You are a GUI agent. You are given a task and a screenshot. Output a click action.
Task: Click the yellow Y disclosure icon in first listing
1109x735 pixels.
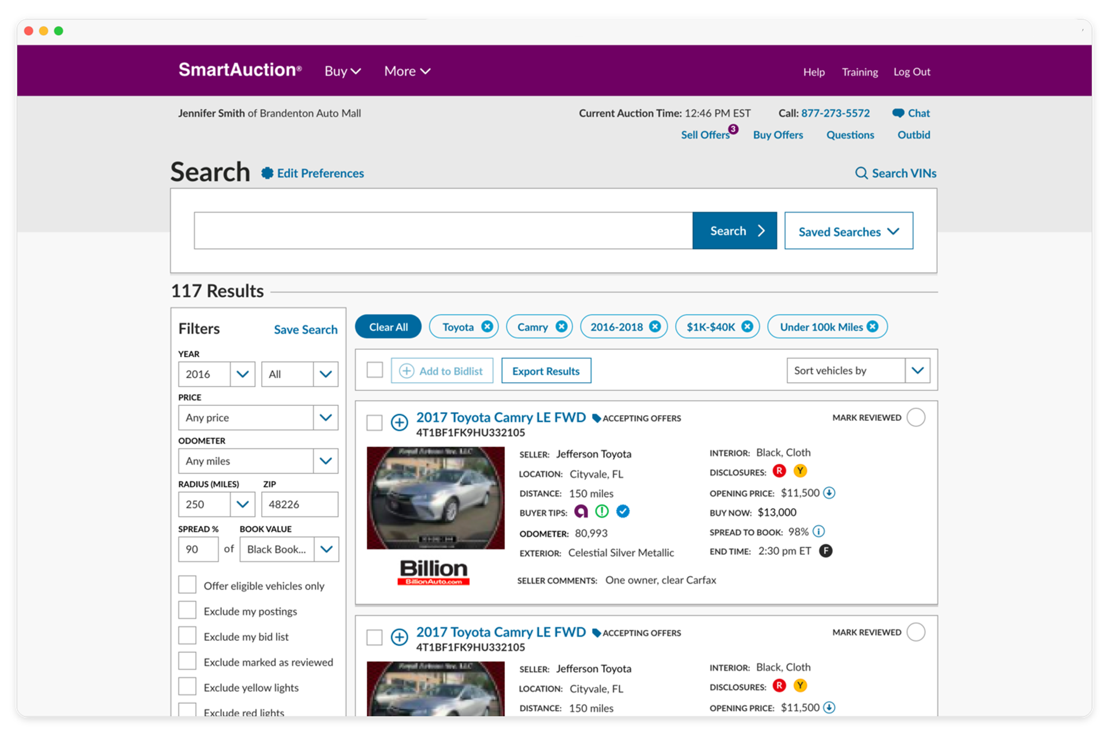800,471
